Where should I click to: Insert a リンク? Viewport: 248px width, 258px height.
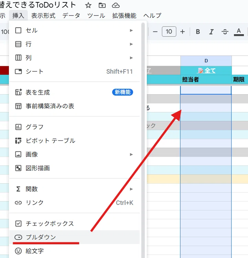(x=74, y=203)
